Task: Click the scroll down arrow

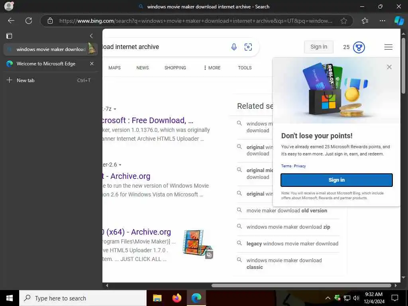Action: (x=403, y=278)
